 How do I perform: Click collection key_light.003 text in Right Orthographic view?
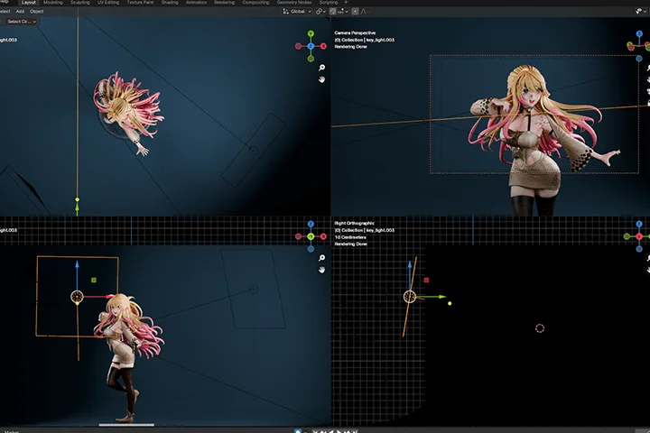point(365,230)
